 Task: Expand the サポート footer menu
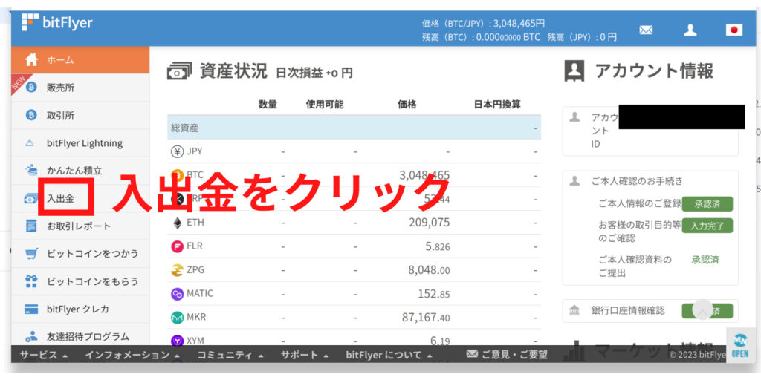click(305, 356)
